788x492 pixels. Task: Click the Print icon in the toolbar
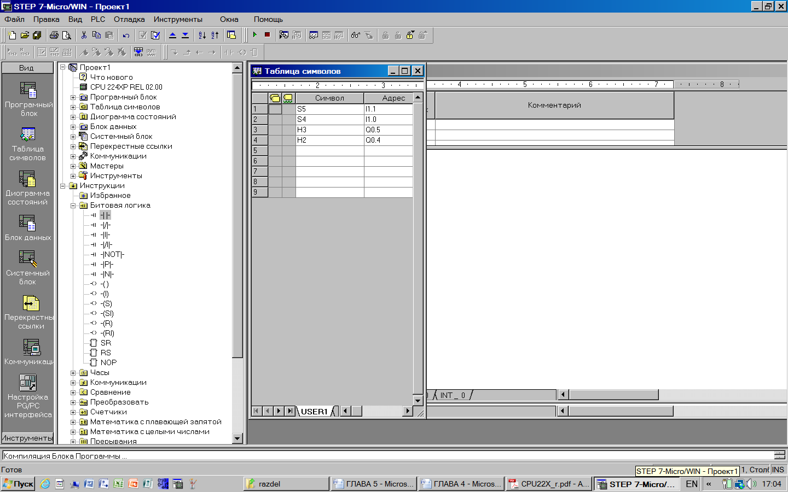pos(54,35)
